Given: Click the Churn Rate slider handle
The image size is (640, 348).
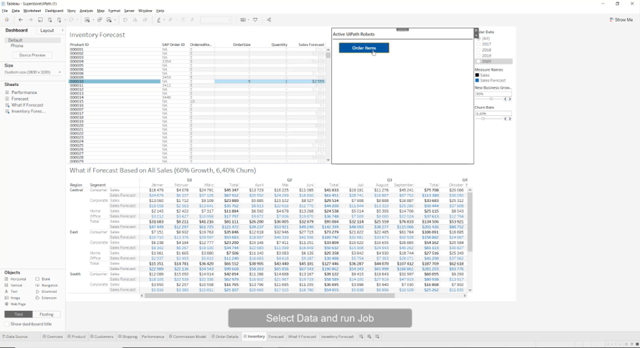Looking at the screenshot, I should point(483,119).
